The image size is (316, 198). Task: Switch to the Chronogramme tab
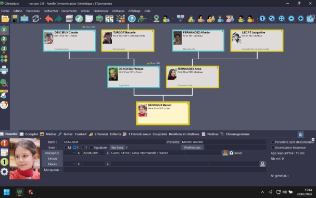pos(235,134)
